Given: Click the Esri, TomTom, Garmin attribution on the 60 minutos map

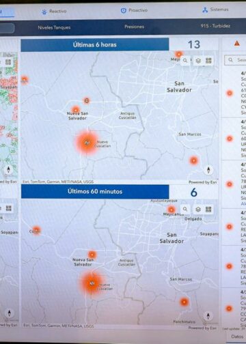Looking at the screenshot, I should pos(59,326).
